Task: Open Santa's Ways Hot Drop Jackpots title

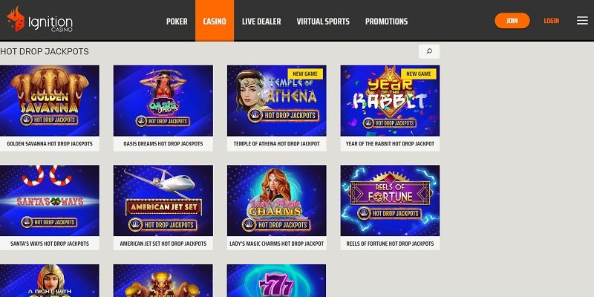Action: (x=50, y=244)
